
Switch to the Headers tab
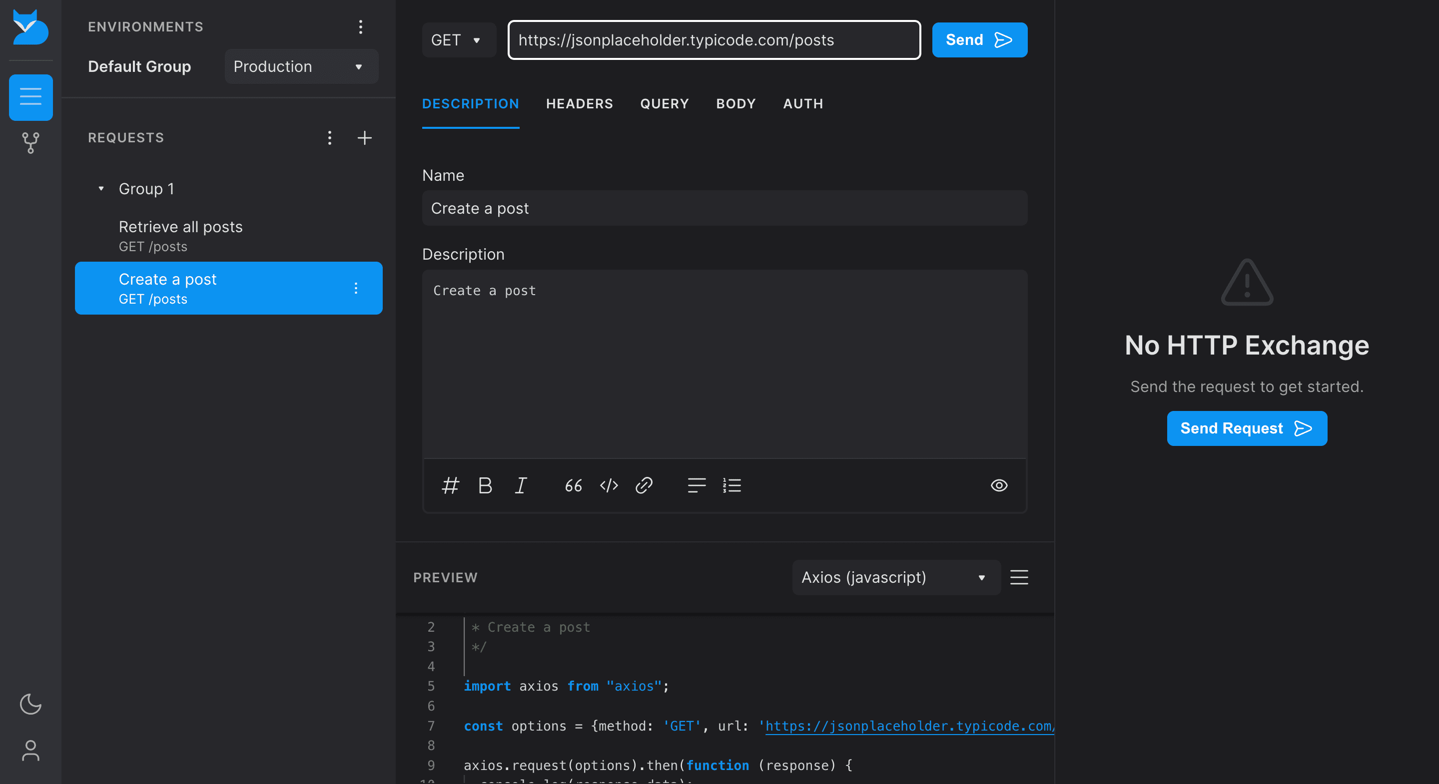(579, 104)
